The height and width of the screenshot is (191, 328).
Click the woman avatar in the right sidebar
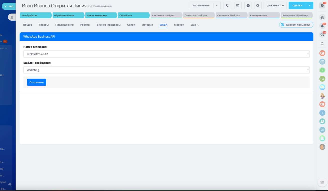coord(322,96)
